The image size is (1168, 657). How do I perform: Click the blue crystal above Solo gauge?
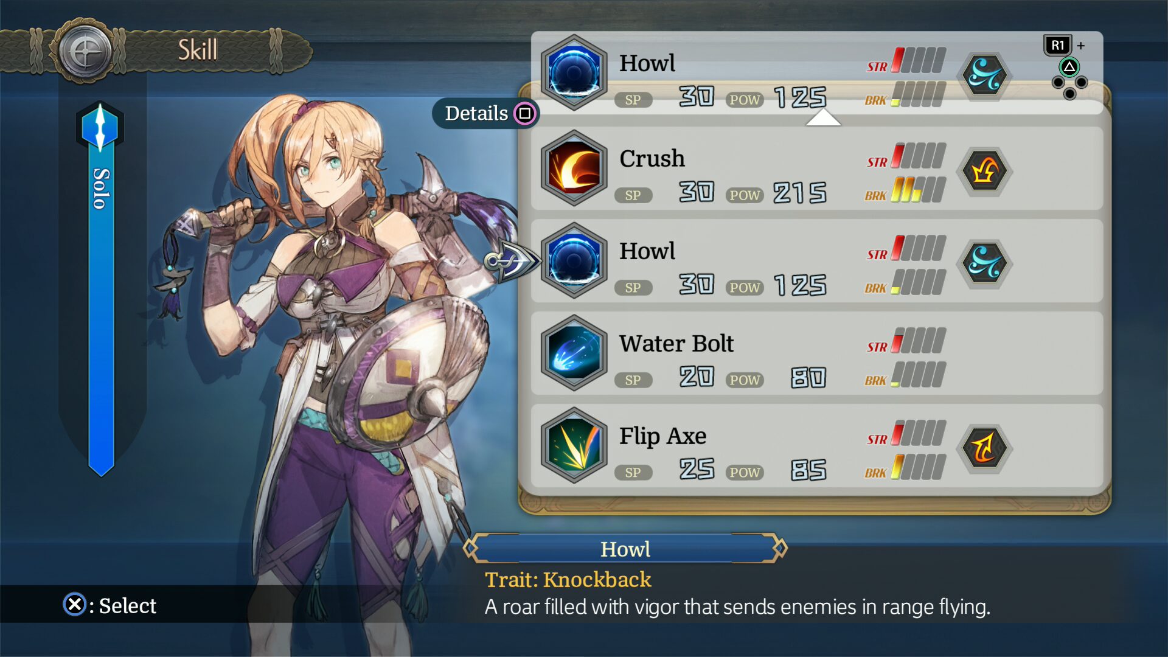point(100,127)
